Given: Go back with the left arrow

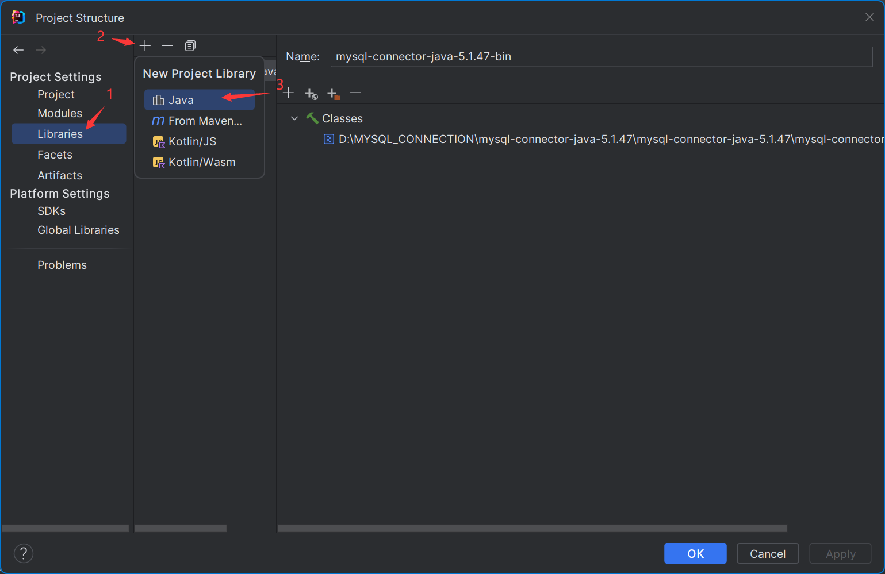Looking at the screenshot, I should (18, 50).
